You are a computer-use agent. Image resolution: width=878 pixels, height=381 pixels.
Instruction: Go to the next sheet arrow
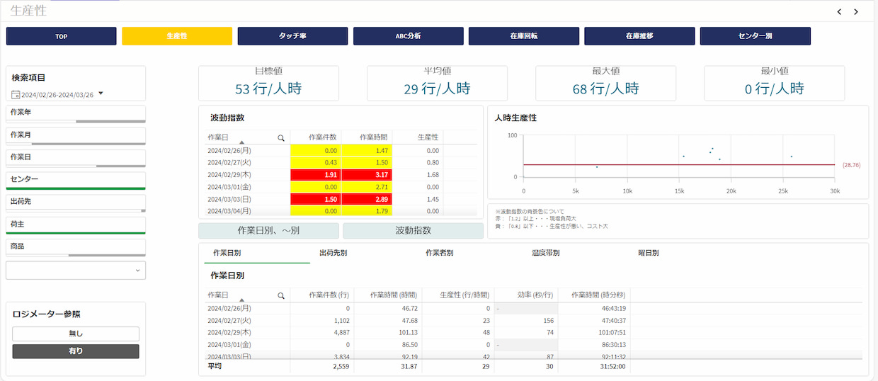856,12
